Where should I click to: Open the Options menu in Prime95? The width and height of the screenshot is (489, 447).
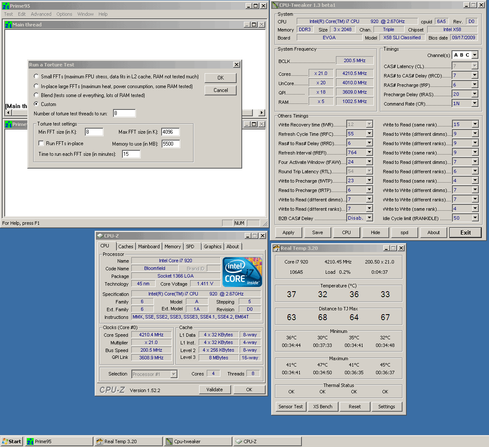pyautogui.click(x=64, y=14)
